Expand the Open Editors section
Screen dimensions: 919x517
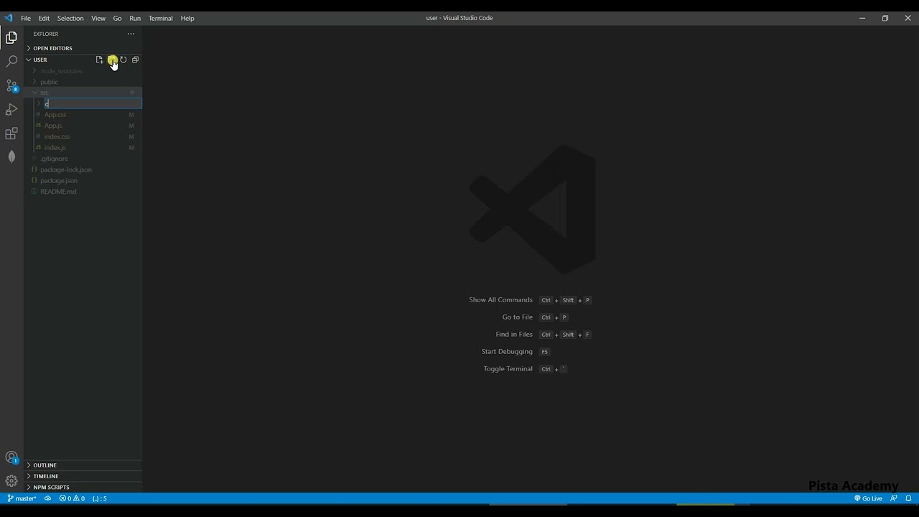click(x=83, y=48)
